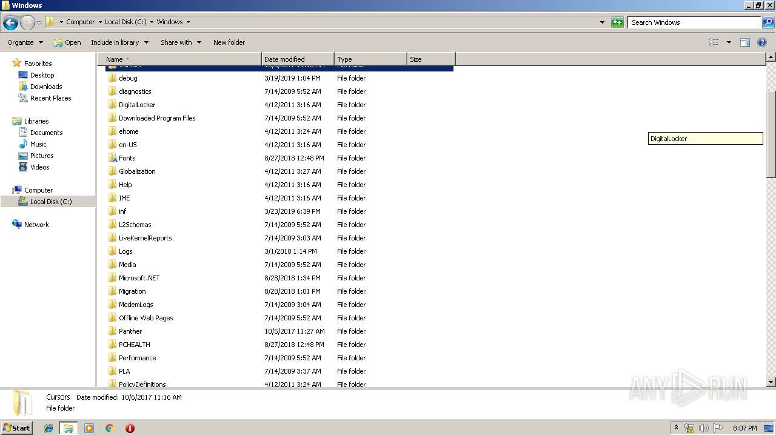Select the debug folder icon
The width and height of the screenshot is (776, 436).
112,78
